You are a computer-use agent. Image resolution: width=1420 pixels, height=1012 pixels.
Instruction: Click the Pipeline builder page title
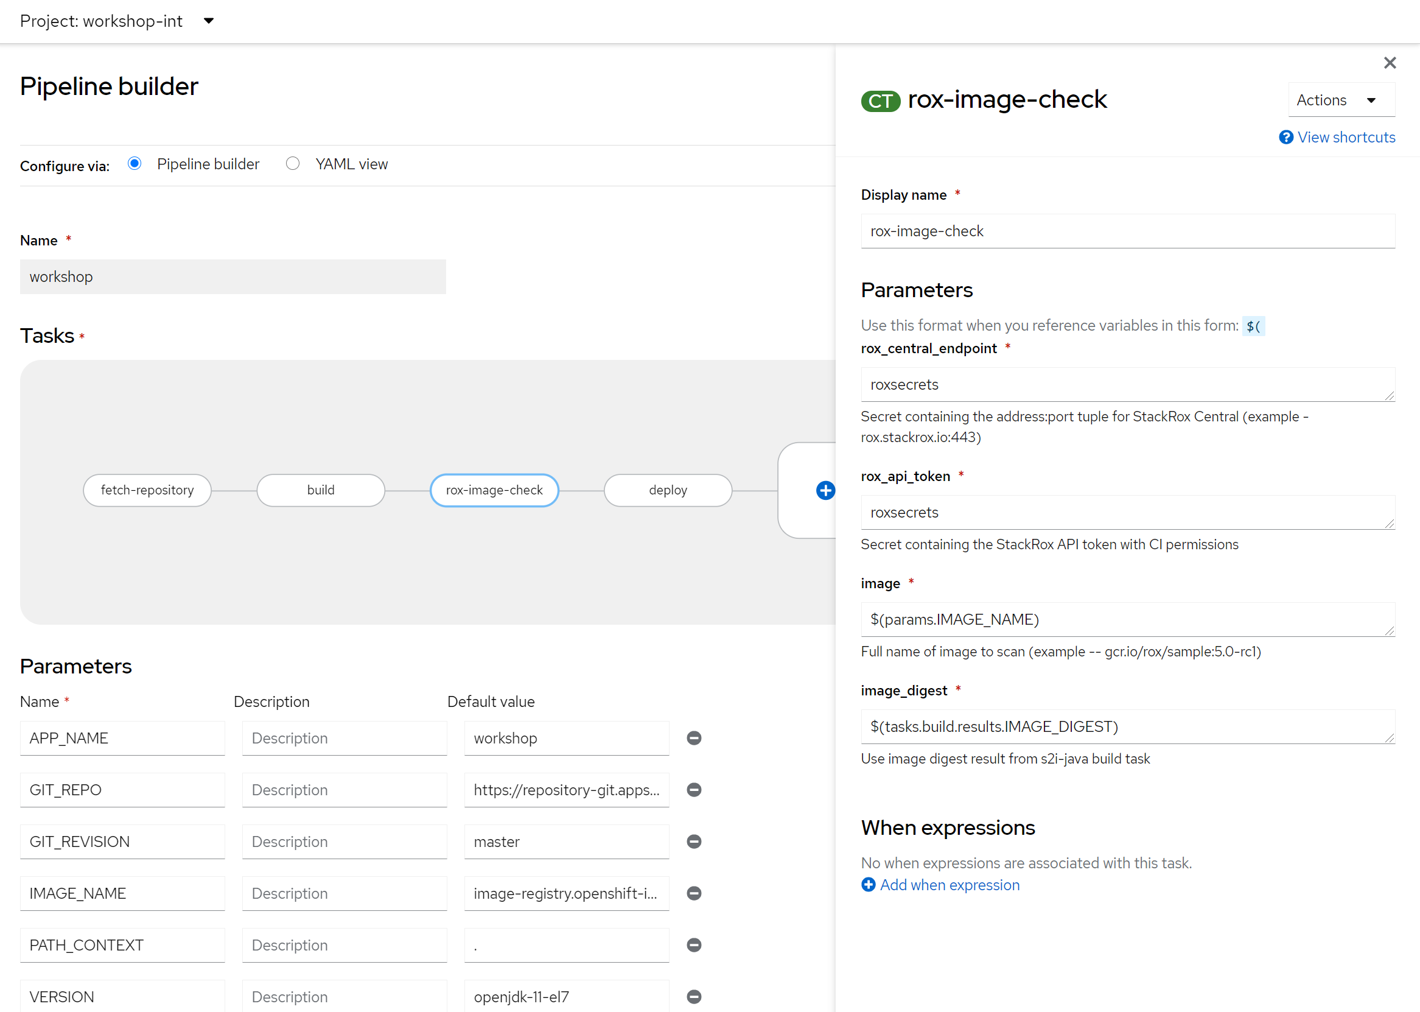coord(109,86)
